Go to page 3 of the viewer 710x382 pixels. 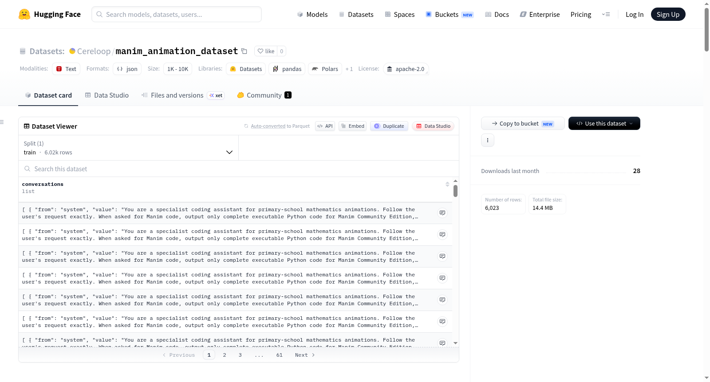tap(240, 355)
